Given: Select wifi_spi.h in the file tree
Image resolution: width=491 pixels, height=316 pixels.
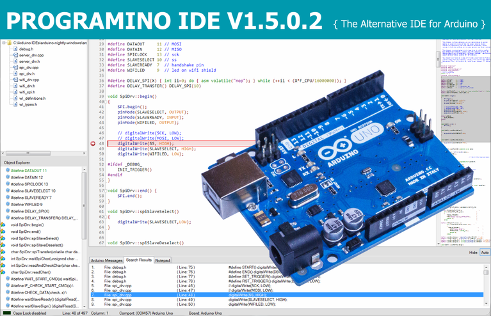Looking at the screenshot, I should [x=28, y=92].
